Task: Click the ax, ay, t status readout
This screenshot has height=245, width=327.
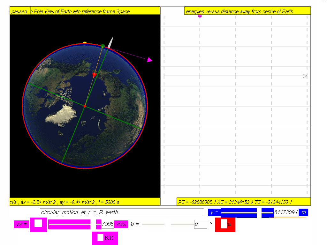Action: pyautogui.click(x=85, y=202)
